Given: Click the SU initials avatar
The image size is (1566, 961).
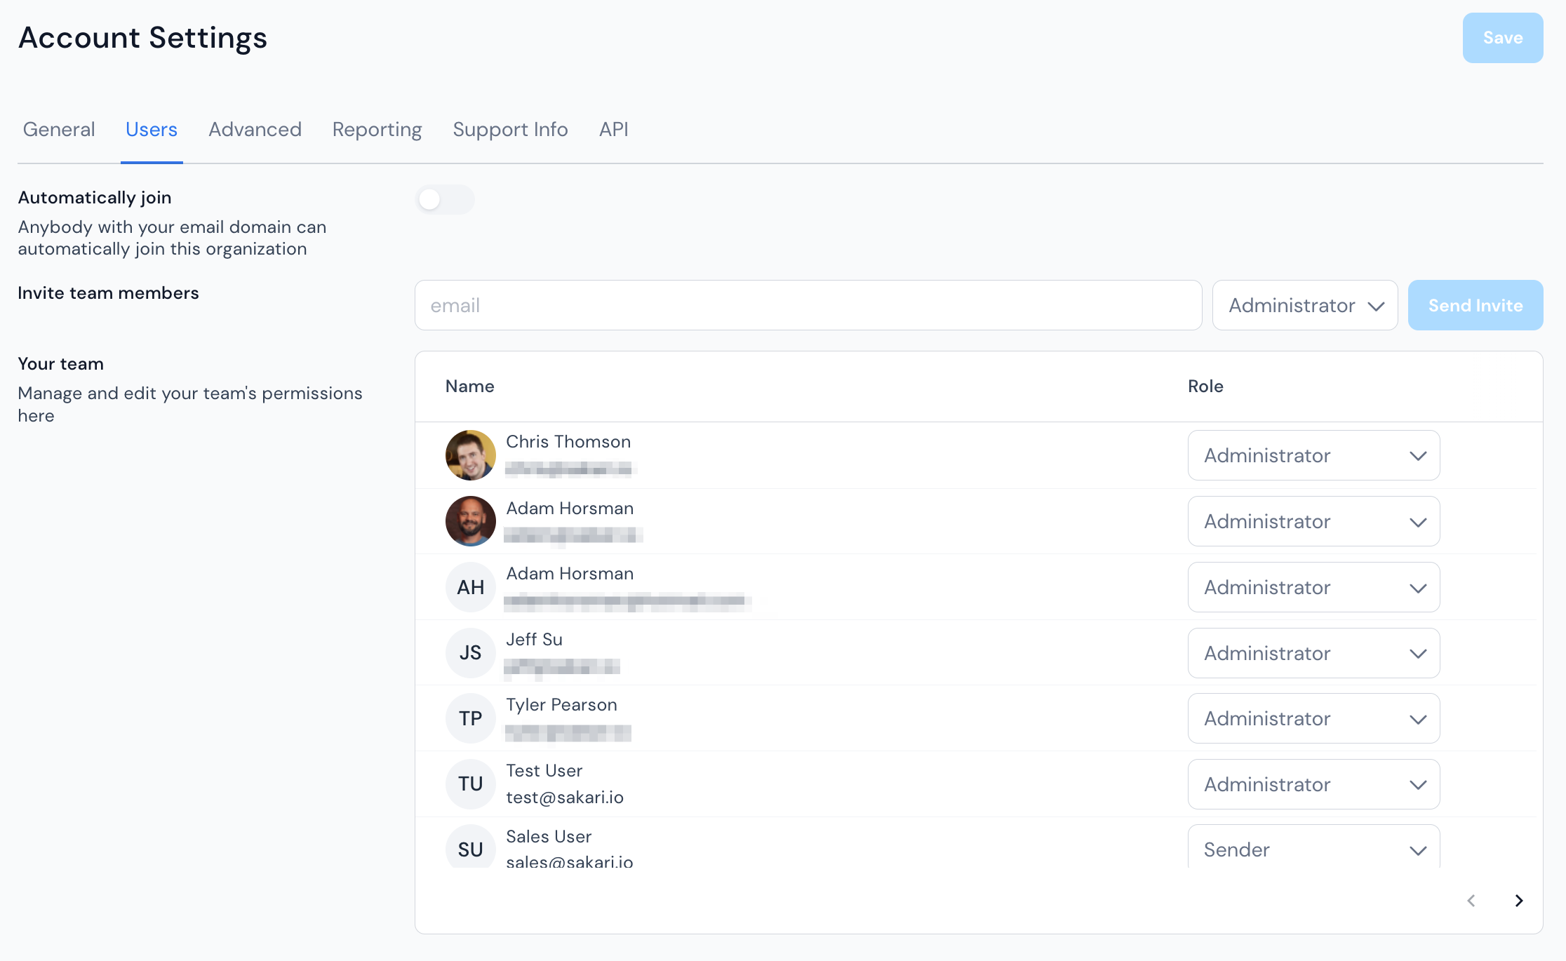Looking at the screenshot, I should point(471,846).
